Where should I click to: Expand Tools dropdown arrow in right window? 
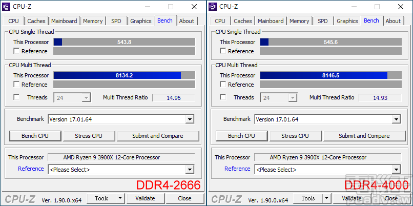(326, 198)
